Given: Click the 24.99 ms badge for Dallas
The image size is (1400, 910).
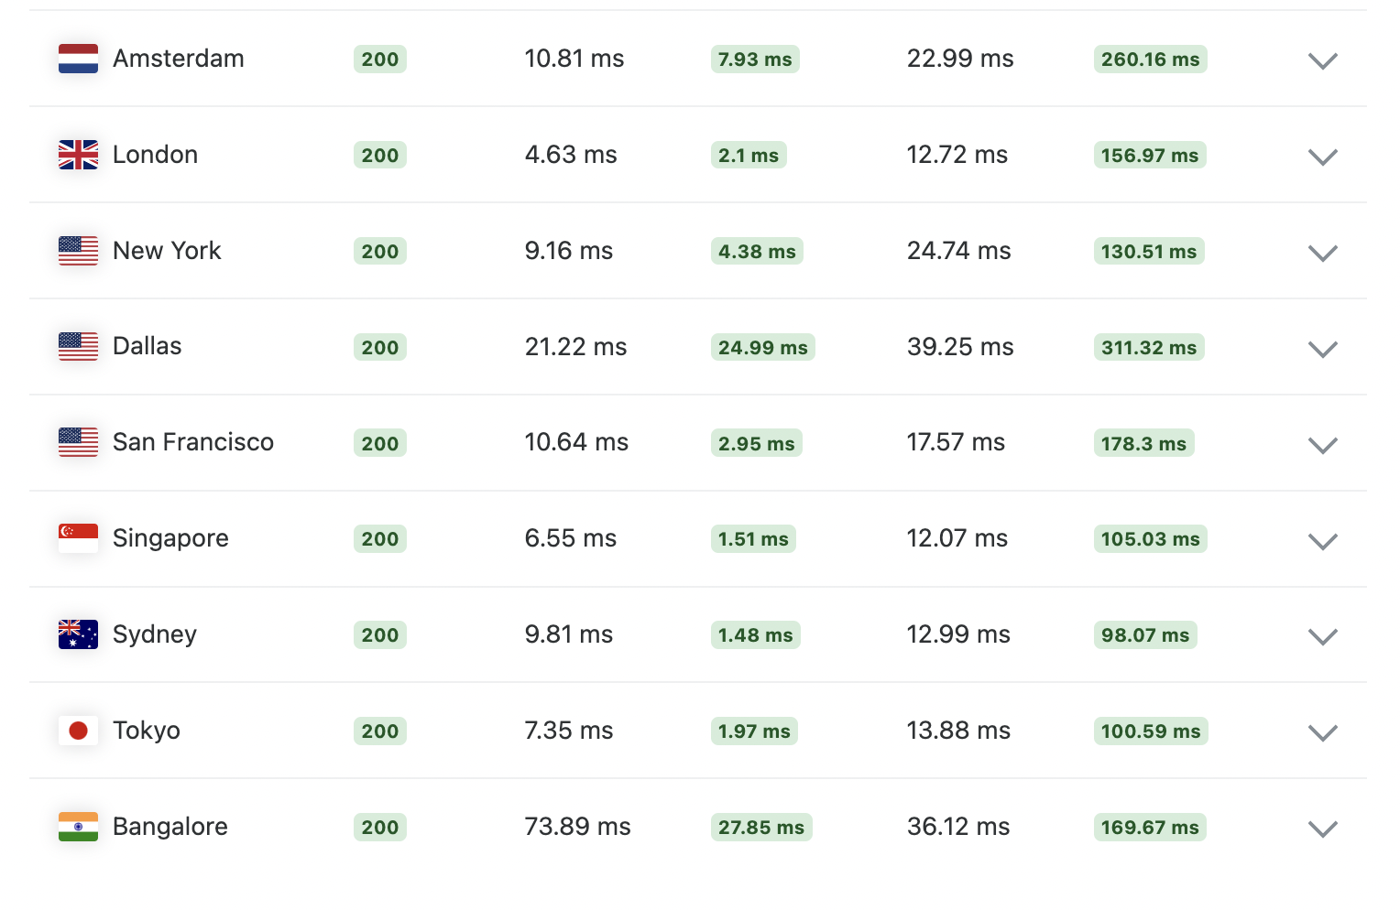Looking at the screenshot, I should [x=762, y=348].
